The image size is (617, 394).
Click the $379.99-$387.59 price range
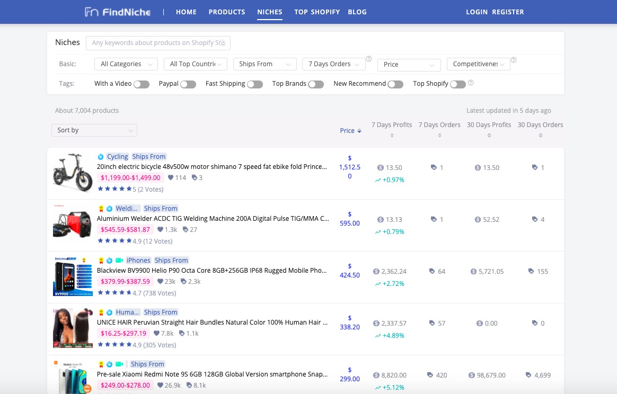(126, 282)
